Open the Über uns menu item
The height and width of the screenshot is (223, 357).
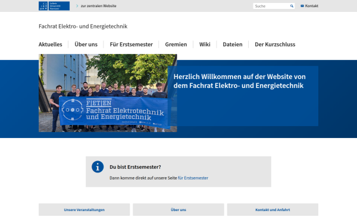coord(86,45)
